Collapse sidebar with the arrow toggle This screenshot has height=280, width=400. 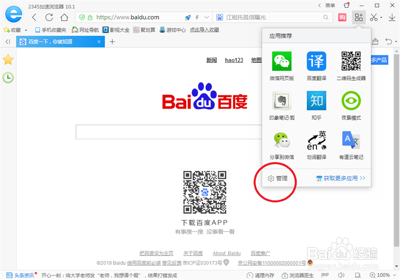[x=8, y=42]
